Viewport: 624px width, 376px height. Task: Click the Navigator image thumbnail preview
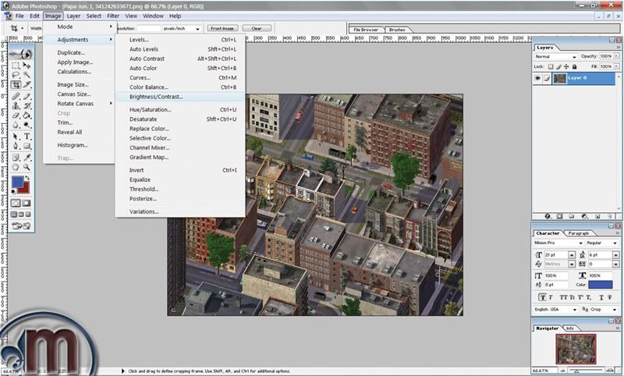tap(577, 347)
